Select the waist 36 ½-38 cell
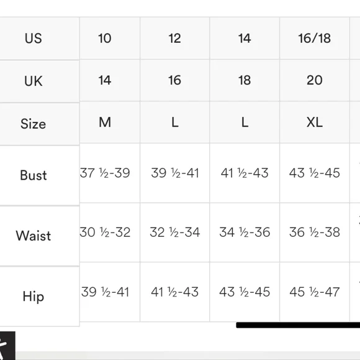The height and width of the screenshot is (360, 360). 315,233
